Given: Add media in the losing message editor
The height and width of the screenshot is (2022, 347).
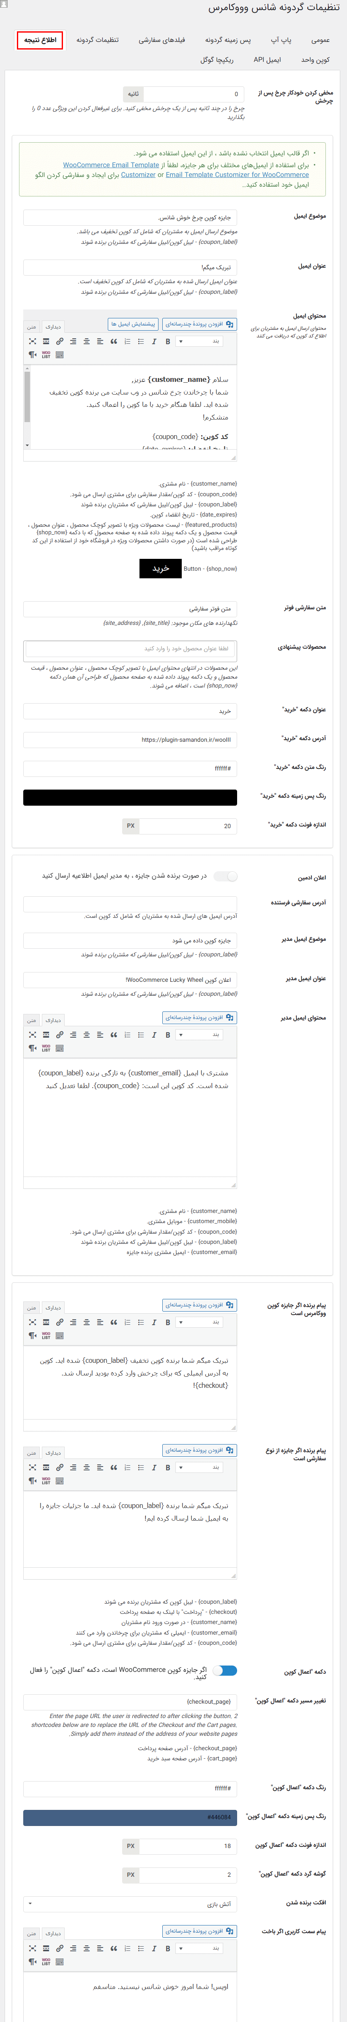Looking at the screenshot, I should (x=200, y=1931).
